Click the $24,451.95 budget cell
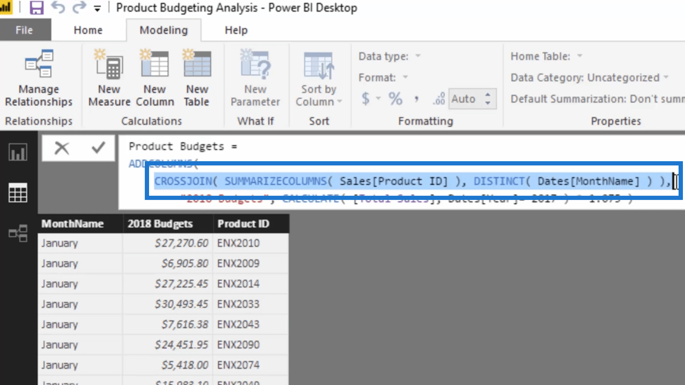The width and height of the screenshot is (685, 385). 168,345
